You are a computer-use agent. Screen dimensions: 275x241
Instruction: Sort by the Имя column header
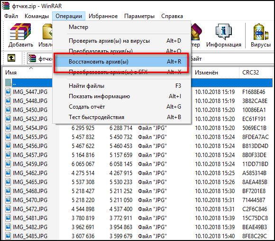pyautogui.click(x=11, y=73)
